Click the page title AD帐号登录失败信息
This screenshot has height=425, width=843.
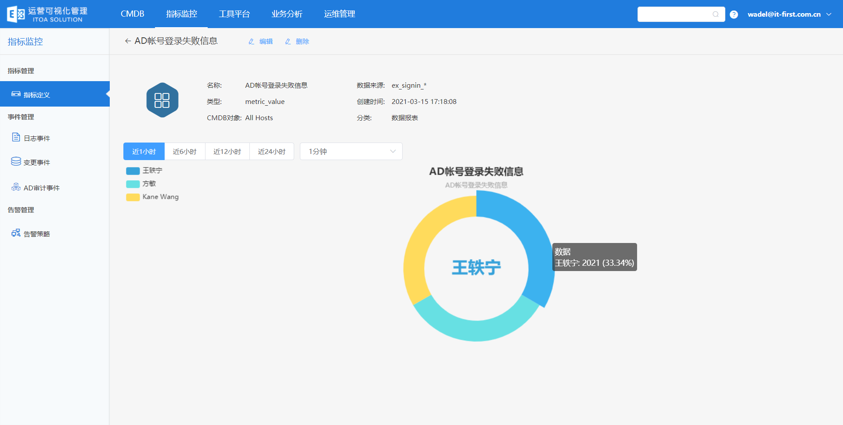click(176, 41)
